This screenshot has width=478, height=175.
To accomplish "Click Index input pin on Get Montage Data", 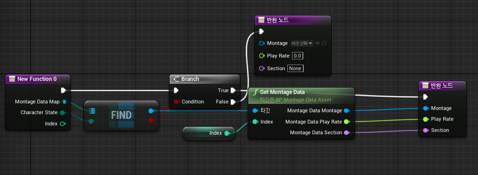I will (x=255, y=122).
